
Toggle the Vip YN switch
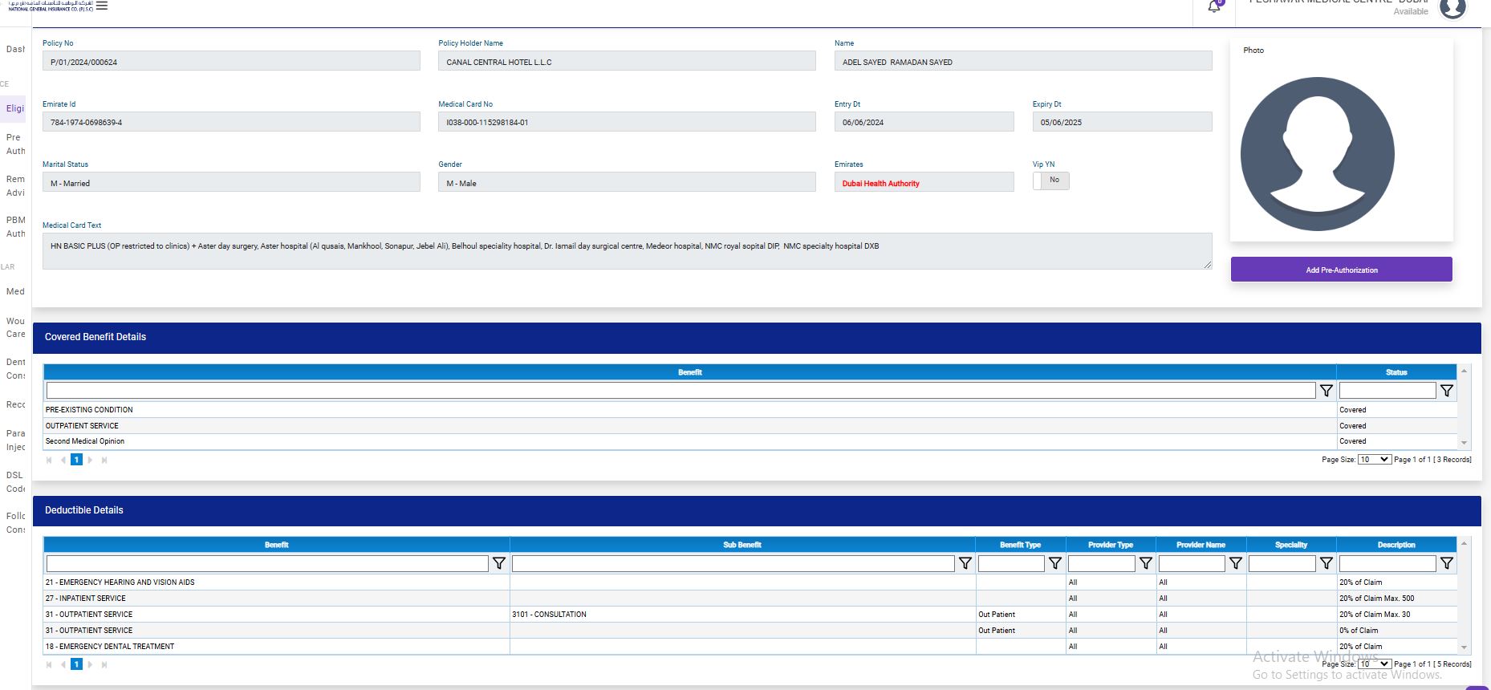pos(1050,181)
